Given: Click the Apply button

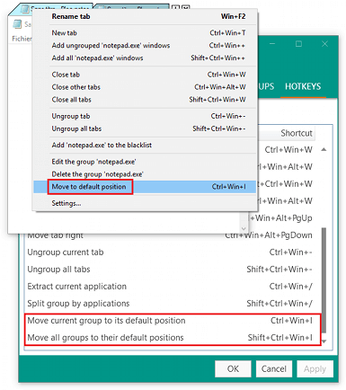Looking at the screenshot, I should (x=315, y=368).
